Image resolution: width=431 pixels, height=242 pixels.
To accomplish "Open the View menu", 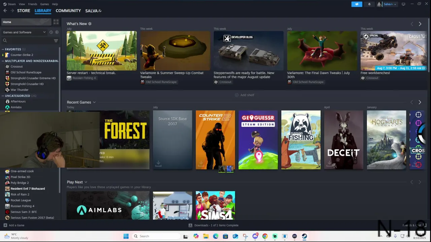I will 22,4.
